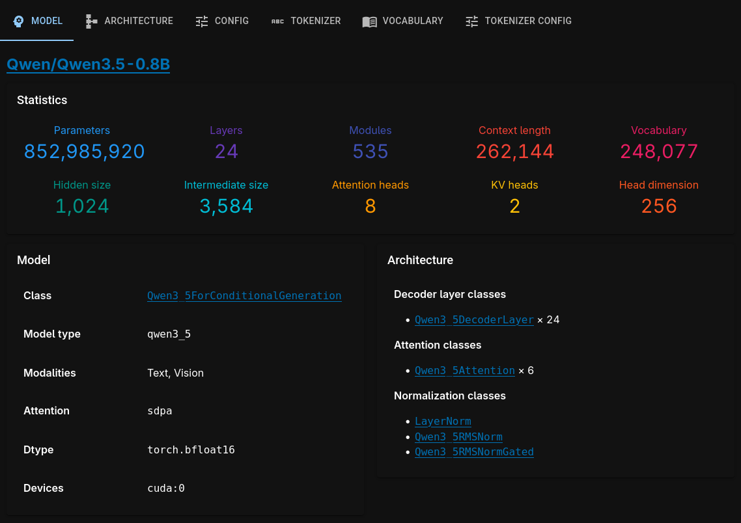Viewport: 741px width, 523px height.
Task: Click the Devices value cuda:0
Action: click(x=166, y=488)
